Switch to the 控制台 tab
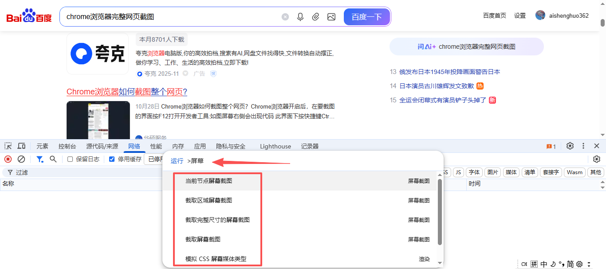Screen dimensions: 606x269 point(67,146)
